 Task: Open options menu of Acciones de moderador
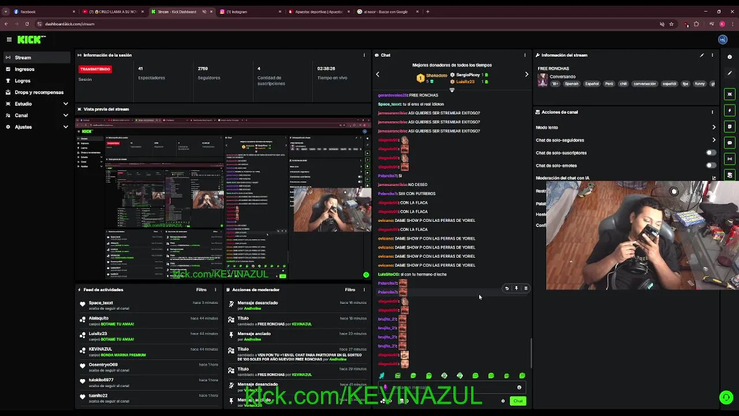pos(364,290)
